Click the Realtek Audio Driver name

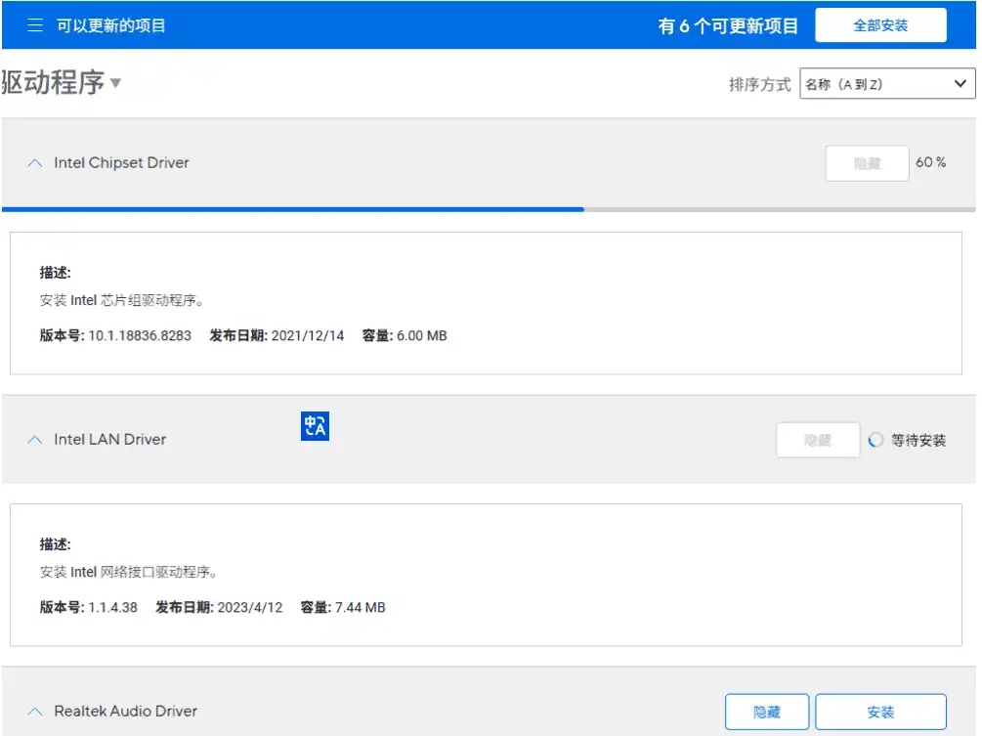pos(126,712)
